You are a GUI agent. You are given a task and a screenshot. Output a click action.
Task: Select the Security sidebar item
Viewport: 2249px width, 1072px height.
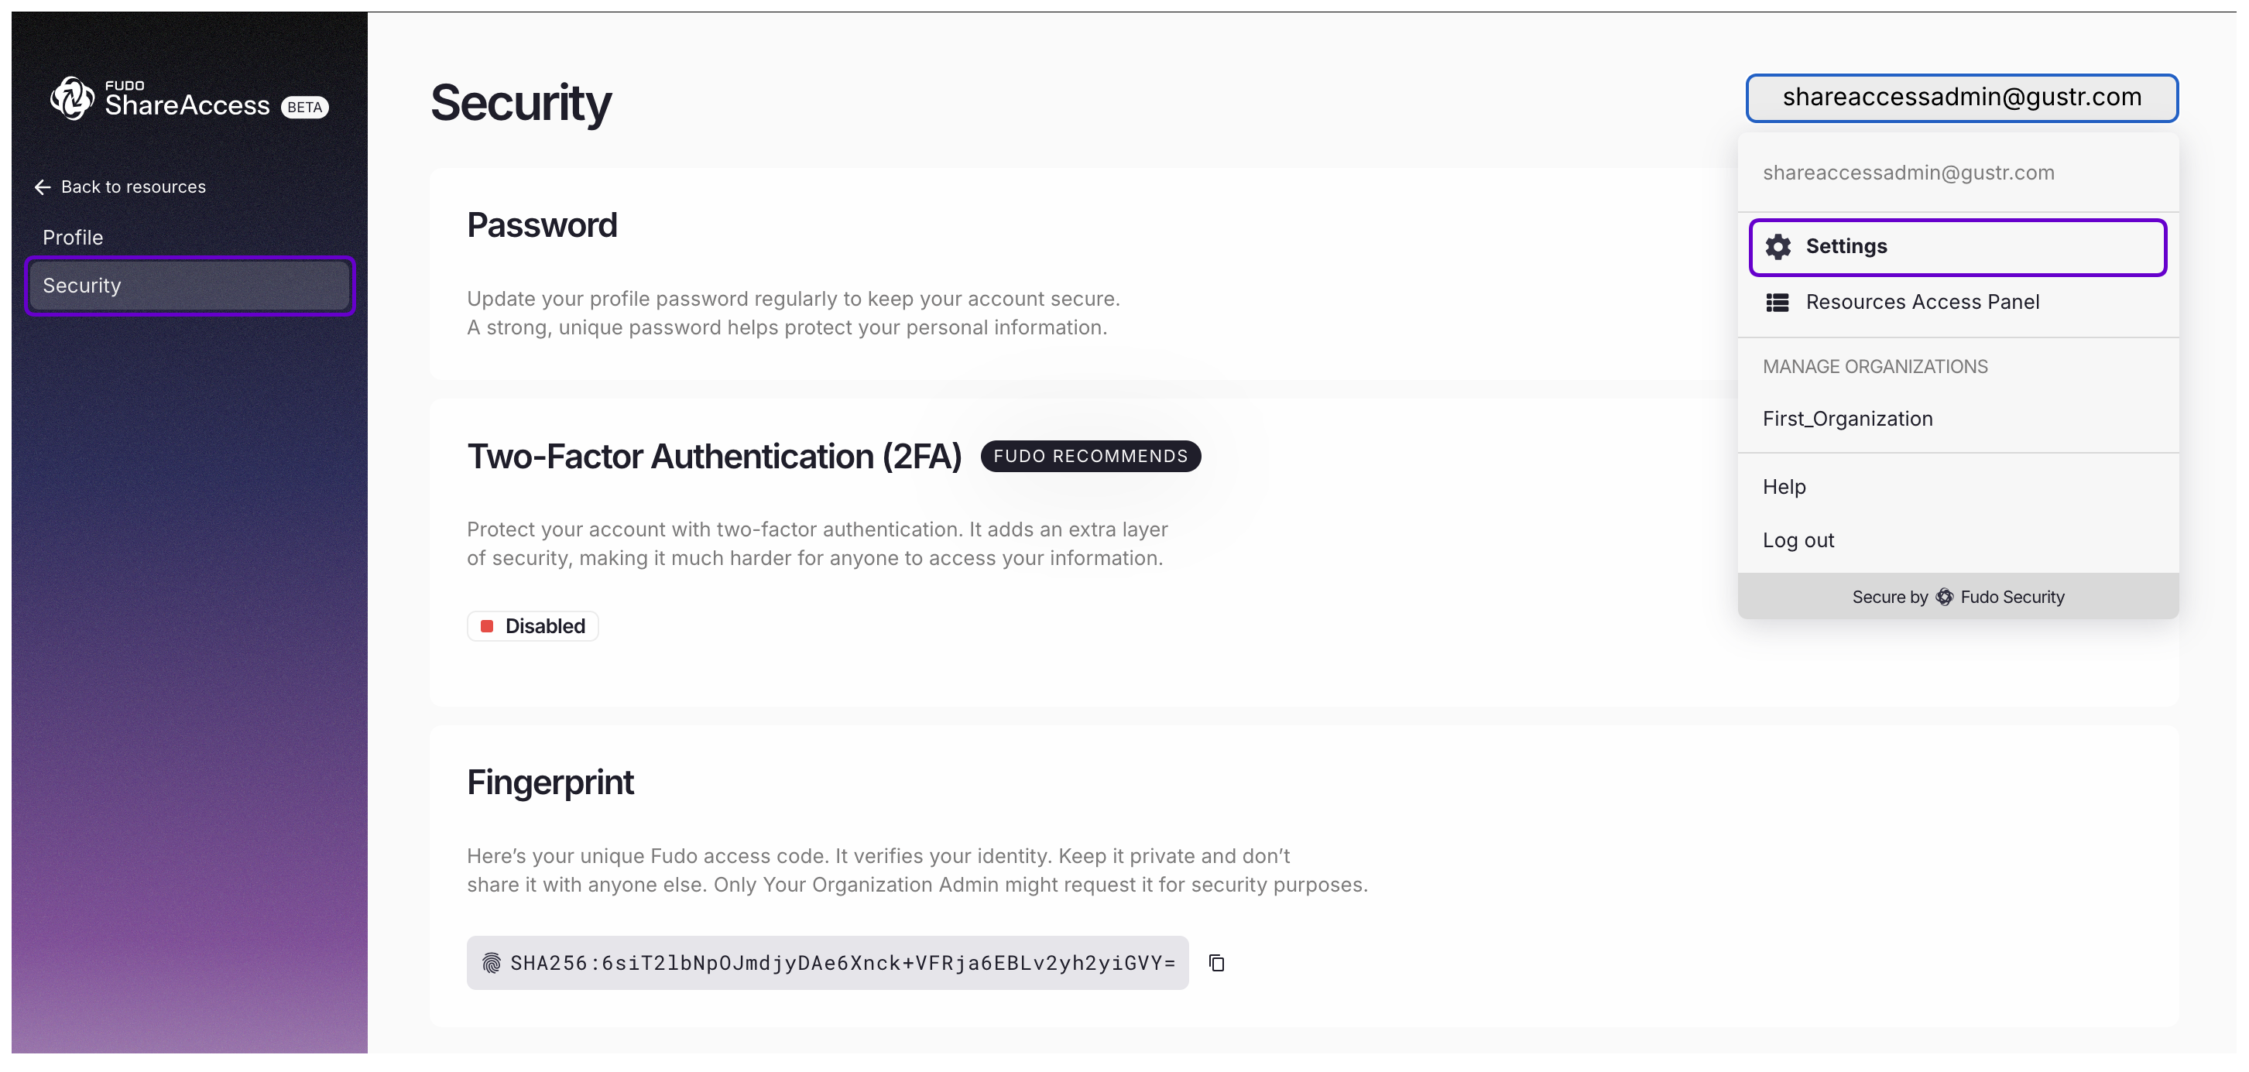(x=190, y=286)
